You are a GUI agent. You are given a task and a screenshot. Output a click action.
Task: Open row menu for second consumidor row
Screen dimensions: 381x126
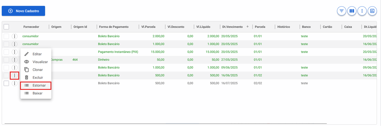pyautogui.click(x=14, y=44)
